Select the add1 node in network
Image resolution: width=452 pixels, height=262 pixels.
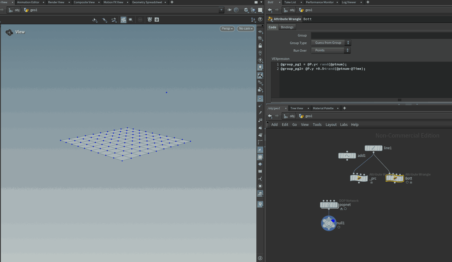(347, 156)
